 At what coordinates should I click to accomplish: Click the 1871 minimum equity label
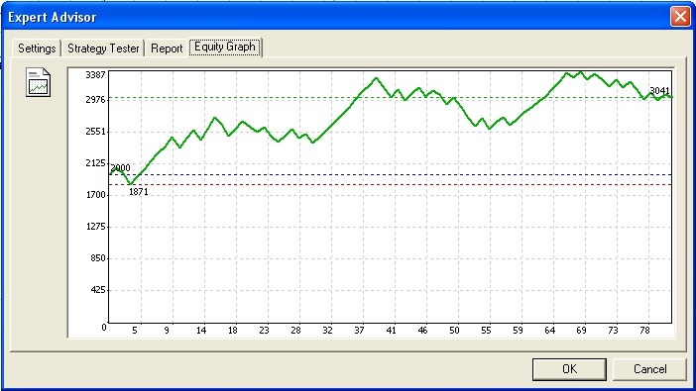(139, 192)
